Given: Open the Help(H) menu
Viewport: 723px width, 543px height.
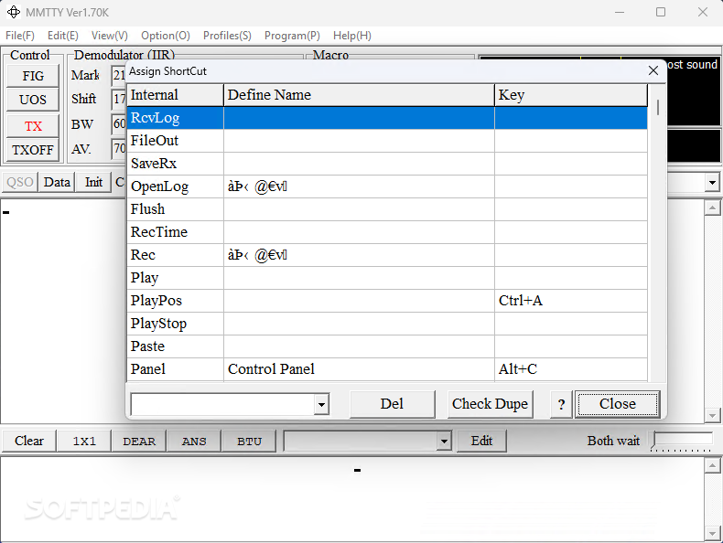Looking at the screenshot, I should (x=351, y=36).
